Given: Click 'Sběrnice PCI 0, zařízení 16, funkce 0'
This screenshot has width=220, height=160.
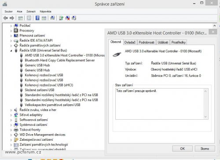Looking at the screenshot, I should pyautogui.click(x=176, y=76).
